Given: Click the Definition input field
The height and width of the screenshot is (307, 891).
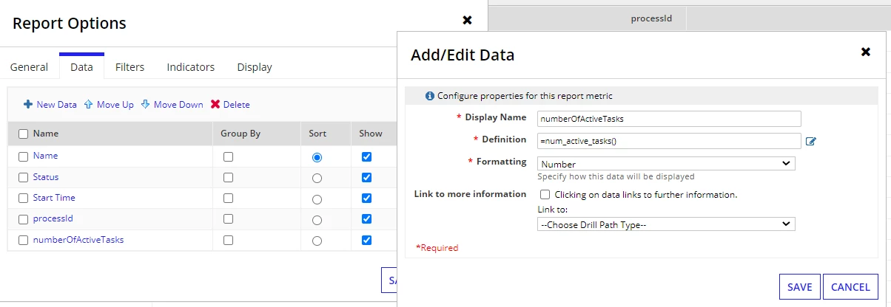Looking at the screenshot, I should point(669,141).
